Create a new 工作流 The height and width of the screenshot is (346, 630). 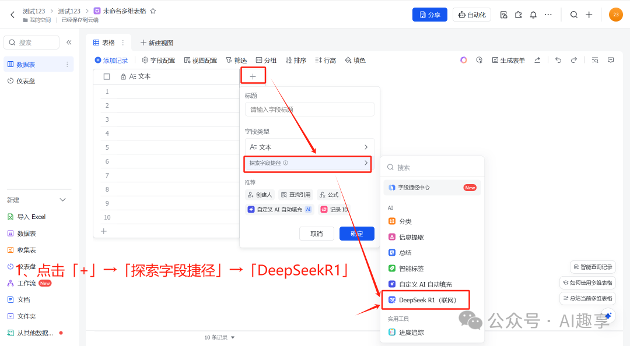pos(29,284)
